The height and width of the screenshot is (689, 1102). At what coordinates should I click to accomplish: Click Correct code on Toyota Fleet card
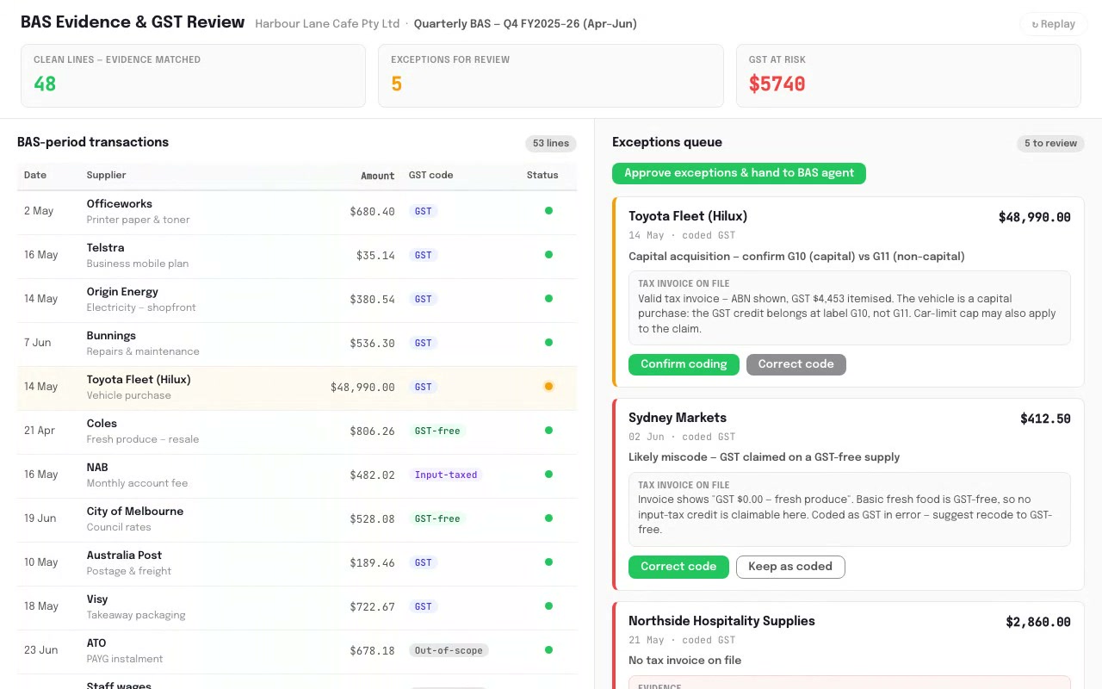(x=796, y=364)
